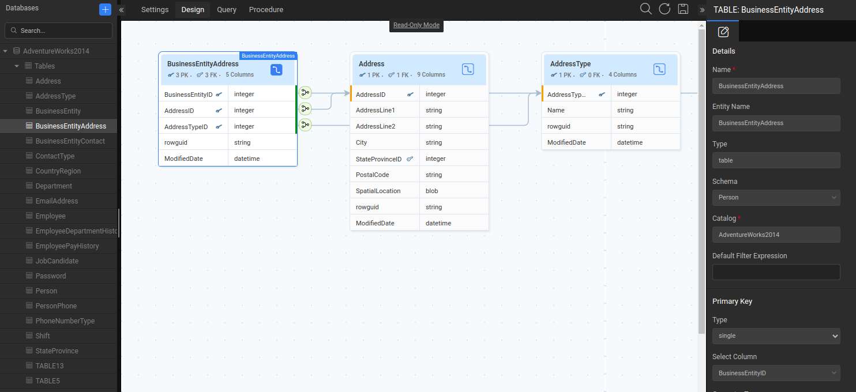Viewport: 856px width, 392px height.
Task: Open the Schema dropdown showing Person
Action: coord(776,198)
